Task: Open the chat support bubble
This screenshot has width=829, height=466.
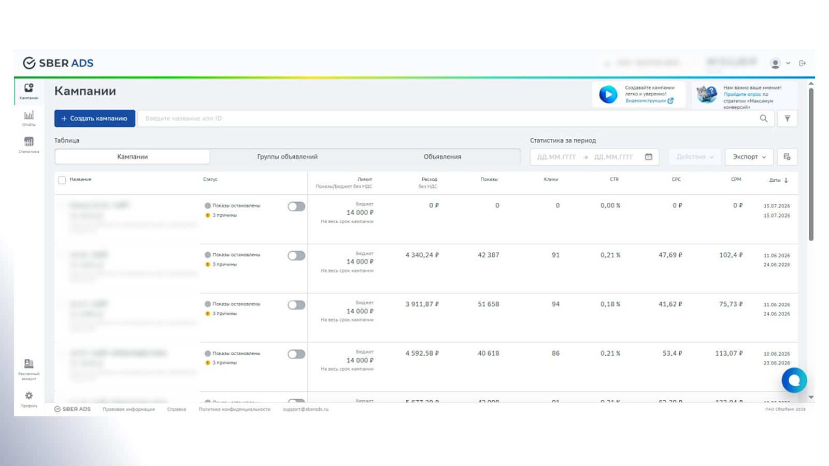Action: [x=794, y=381]
